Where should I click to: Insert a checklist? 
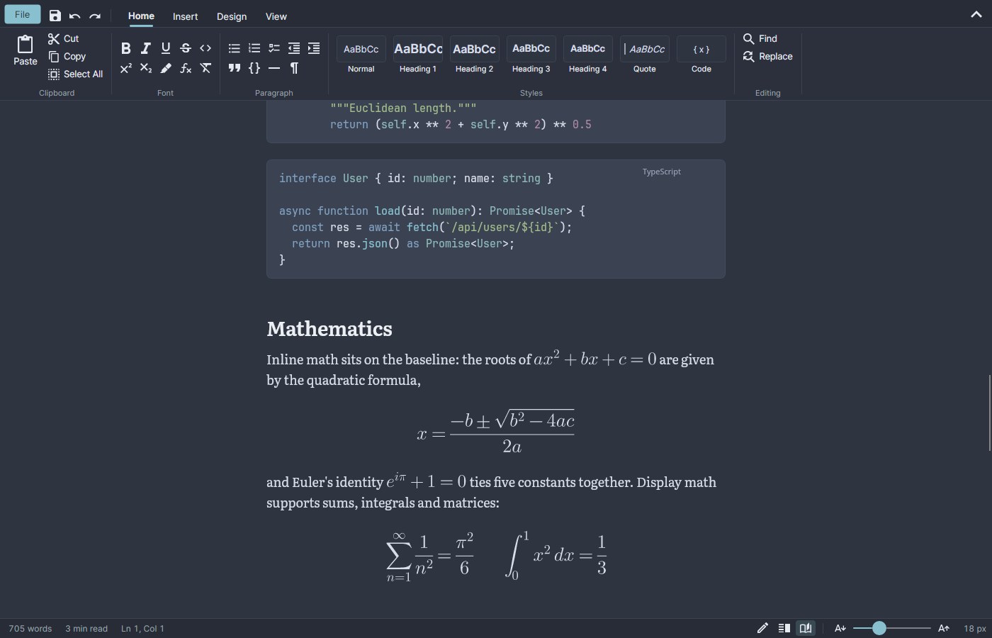(x=274, y=48)
